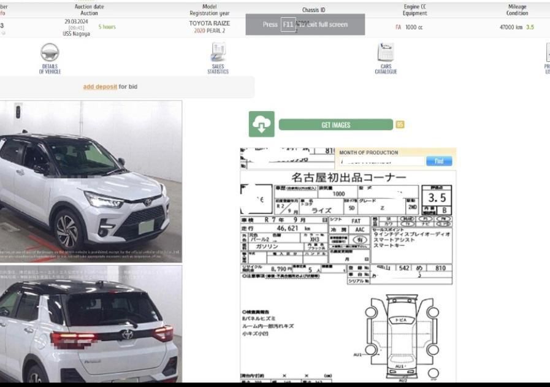Click the 'FA' equipment code
This screenshot has width=550, height=387.
[398, 27]
